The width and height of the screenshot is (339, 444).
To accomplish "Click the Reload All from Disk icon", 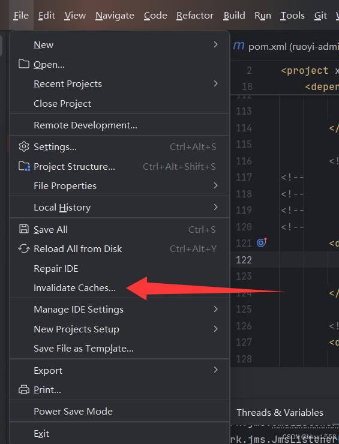I will (x=24, y=248).
